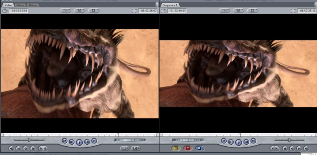The height and width of the screenshot is (155, 317).
Task: Click Viewer current timecode clock icon
Action: tap(134, 11)
